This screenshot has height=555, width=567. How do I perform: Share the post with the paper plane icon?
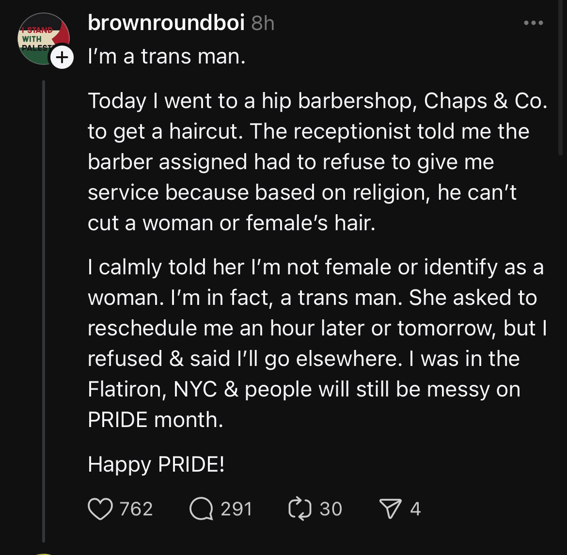[x=390, y=508]
